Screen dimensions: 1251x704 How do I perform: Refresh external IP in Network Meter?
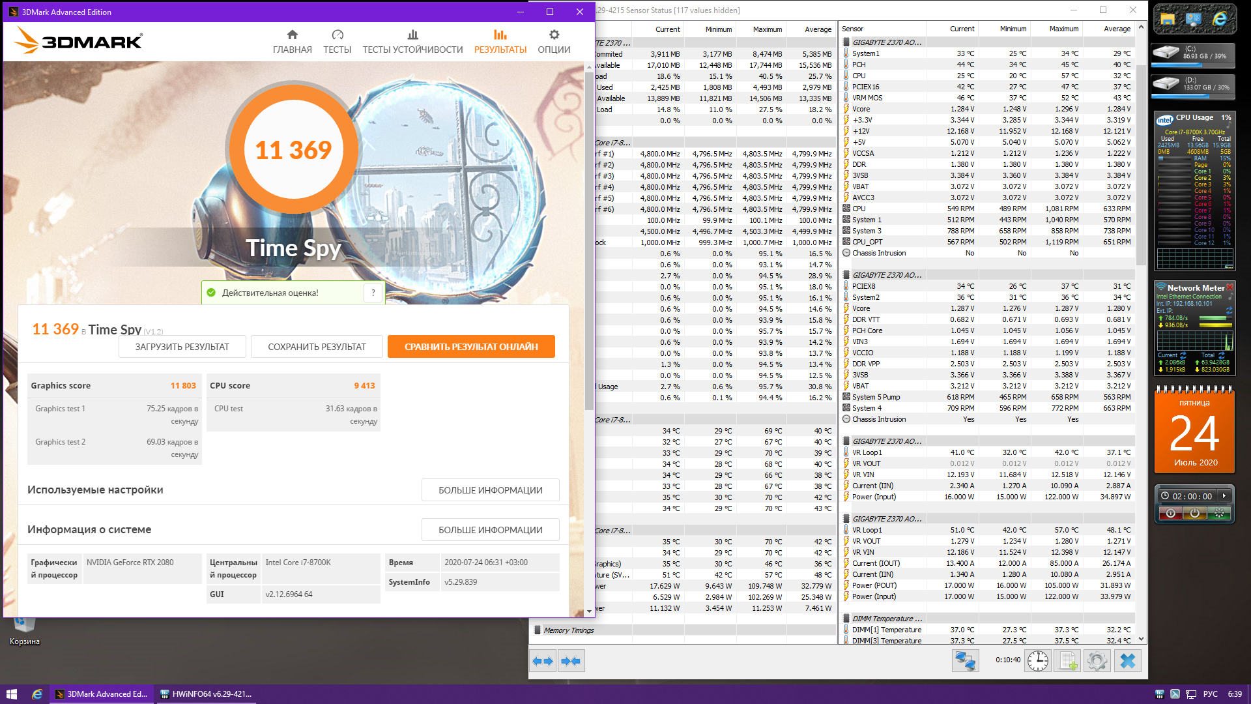(1229, 310)
